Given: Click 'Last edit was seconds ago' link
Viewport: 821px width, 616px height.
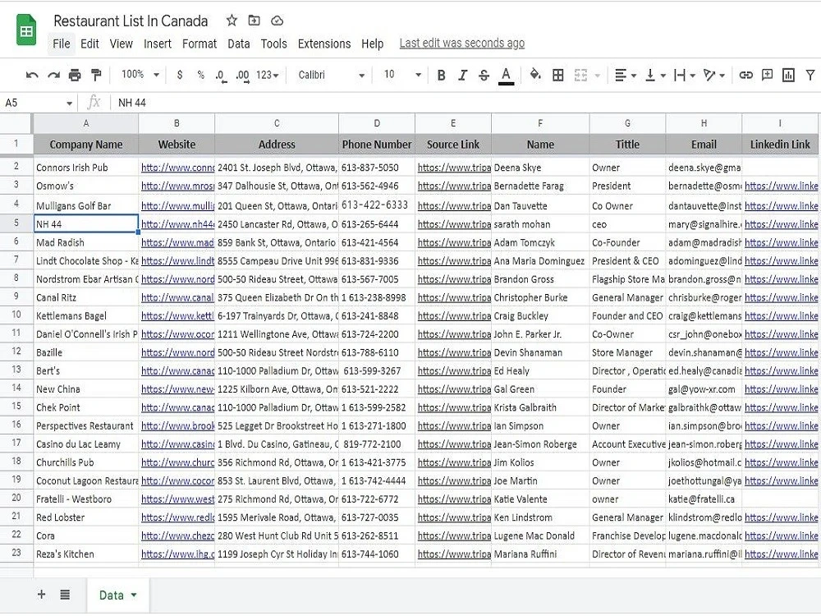Looking at the screenshot, I should [x=461, y=43].
